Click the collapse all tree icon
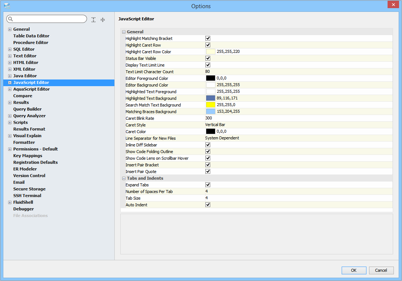The image size is (402, 281). click(x=103, y=20)
